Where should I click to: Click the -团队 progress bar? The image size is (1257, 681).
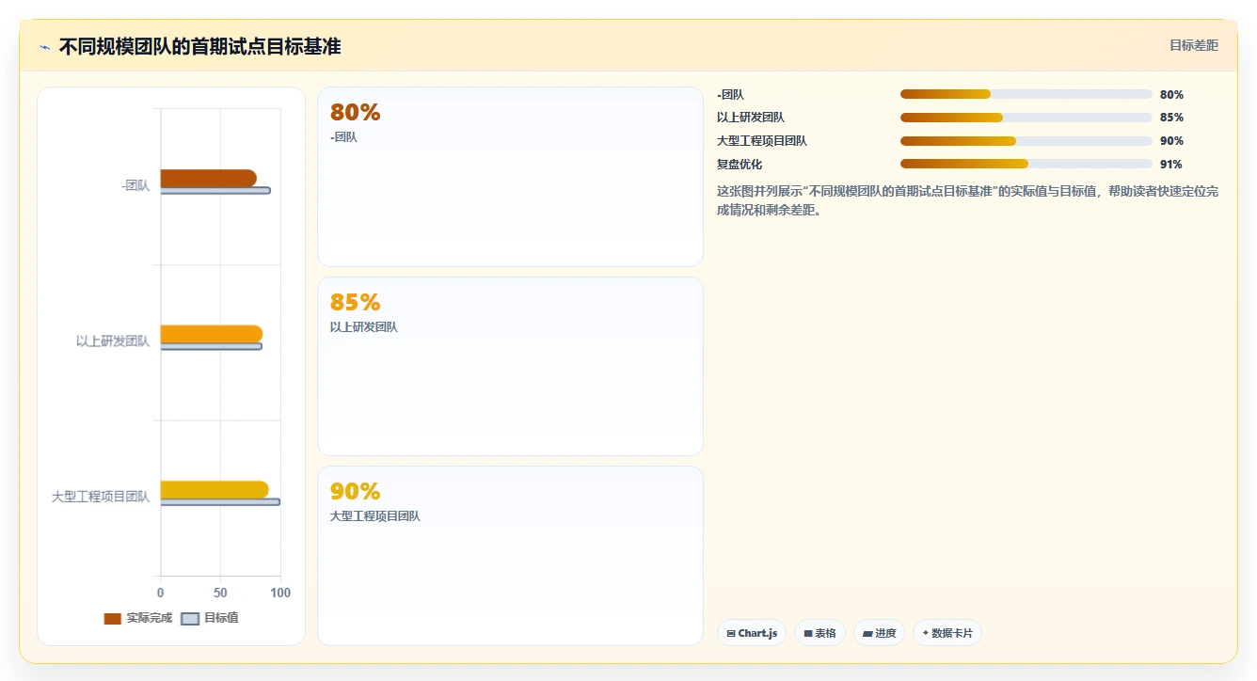click(1026, 94)
